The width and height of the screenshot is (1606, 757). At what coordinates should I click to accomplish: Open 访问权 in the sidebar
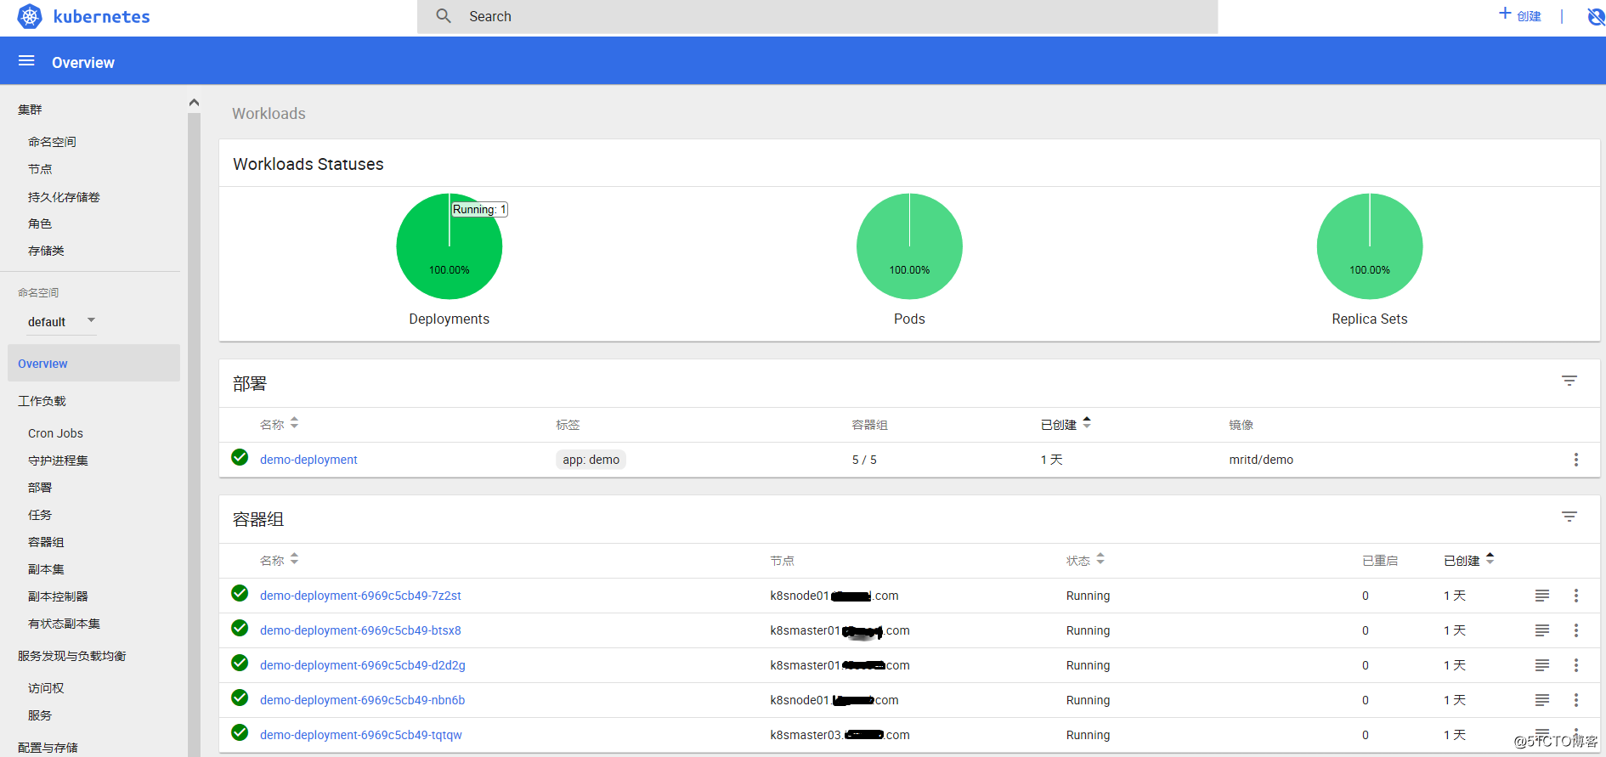[46, 688]
